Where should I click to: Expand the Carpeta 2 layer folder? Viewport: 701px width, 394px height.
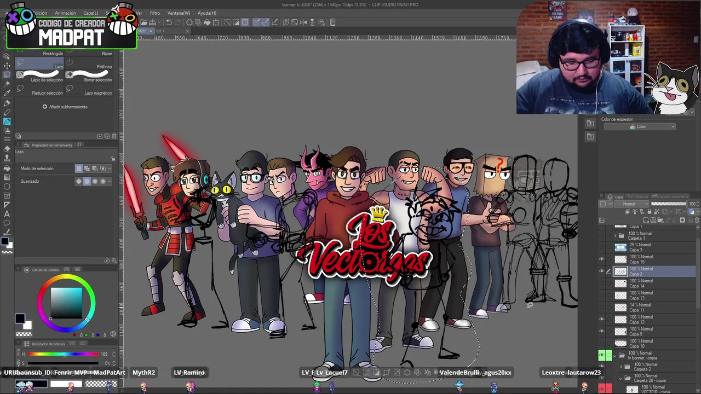tap(622, 367)
